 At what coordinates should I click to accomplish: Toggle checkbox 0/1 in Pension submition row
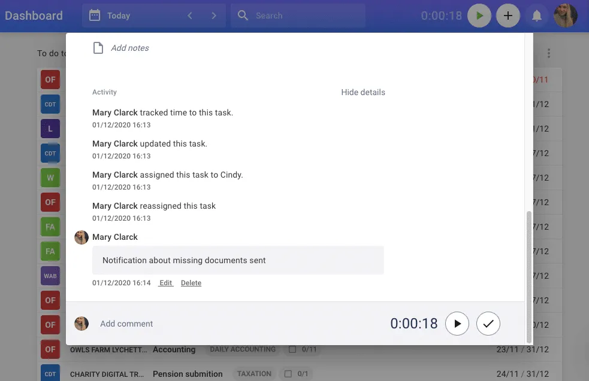tap(288, 373)
